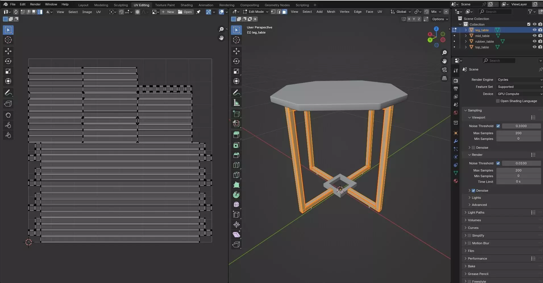Hide top_table in viewport
The height and width of the screenshot is (283, 543).
[x=534, y=47]
